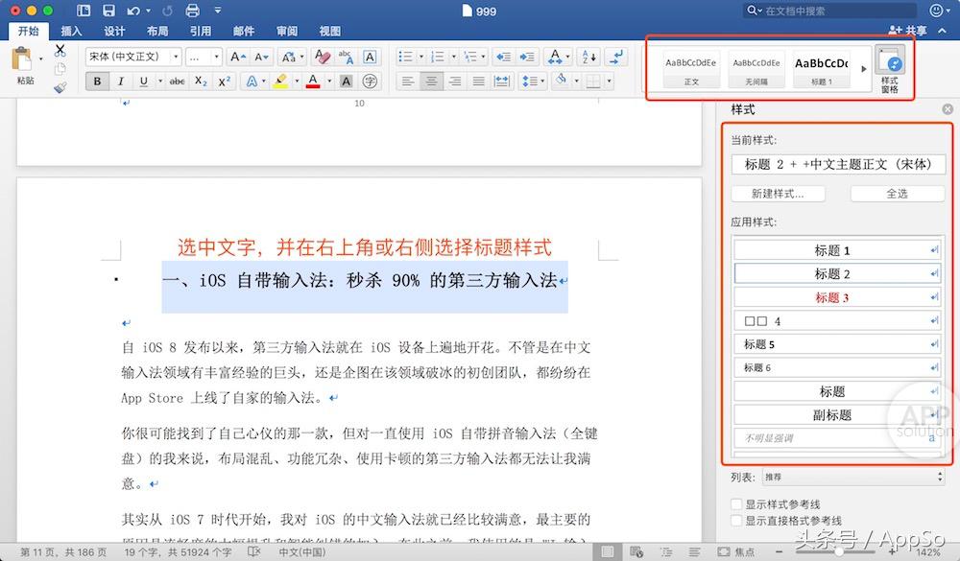Viewport: 960px width, 561px height.
Task: Open the 布局 tab
Action: click(156, 31)
